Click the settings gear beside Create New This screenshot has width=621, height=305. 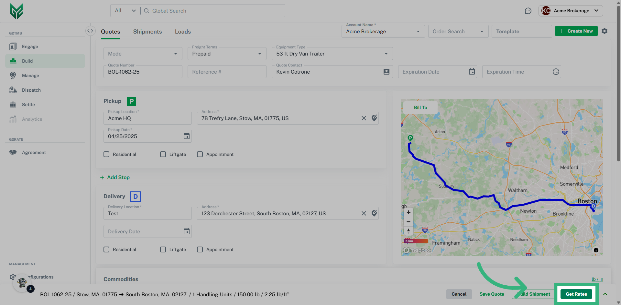pyautogui.click(x=605, y=31)
